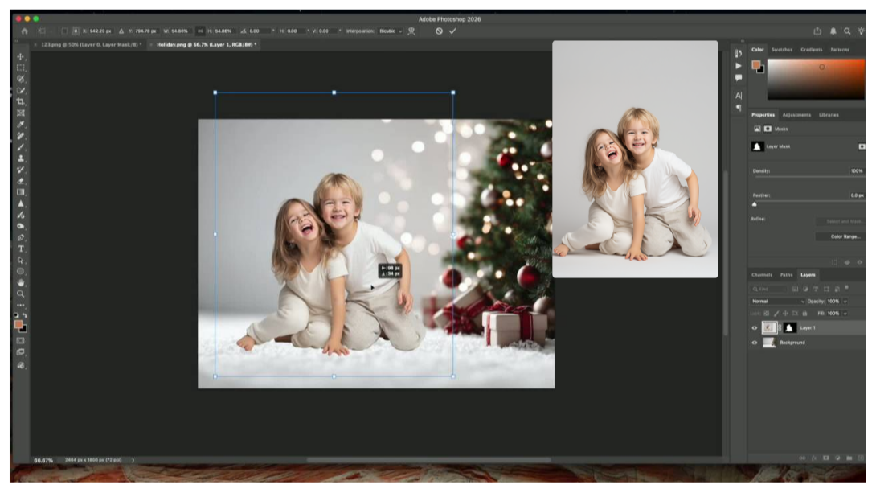The height and width of the screenshot is (493, 876).
Task: Select the Move tool in the toolbar
Action: click(x=21, y=56)
